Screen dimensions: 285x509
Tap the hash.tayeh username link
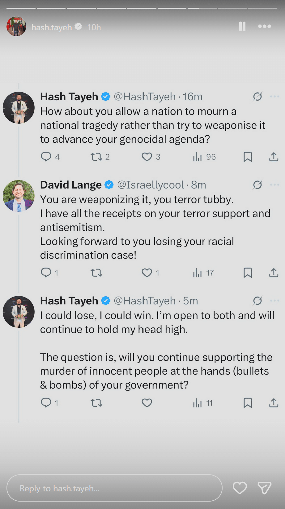(52, 27)
